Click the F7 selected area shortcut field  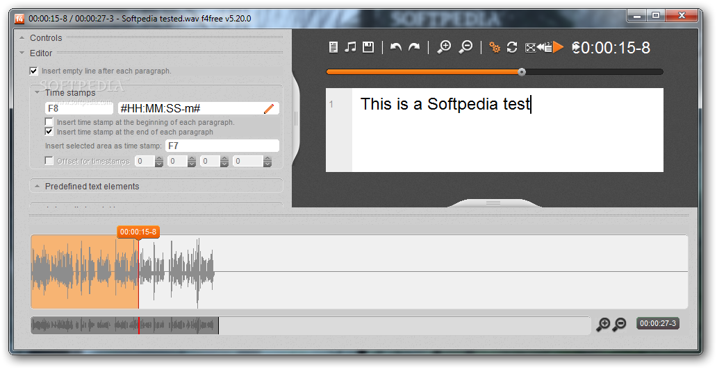(222, 146)
